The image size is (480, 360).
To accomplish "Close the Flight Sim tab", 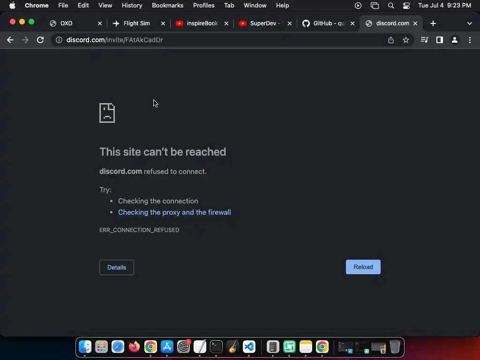I will click(163, 23).
